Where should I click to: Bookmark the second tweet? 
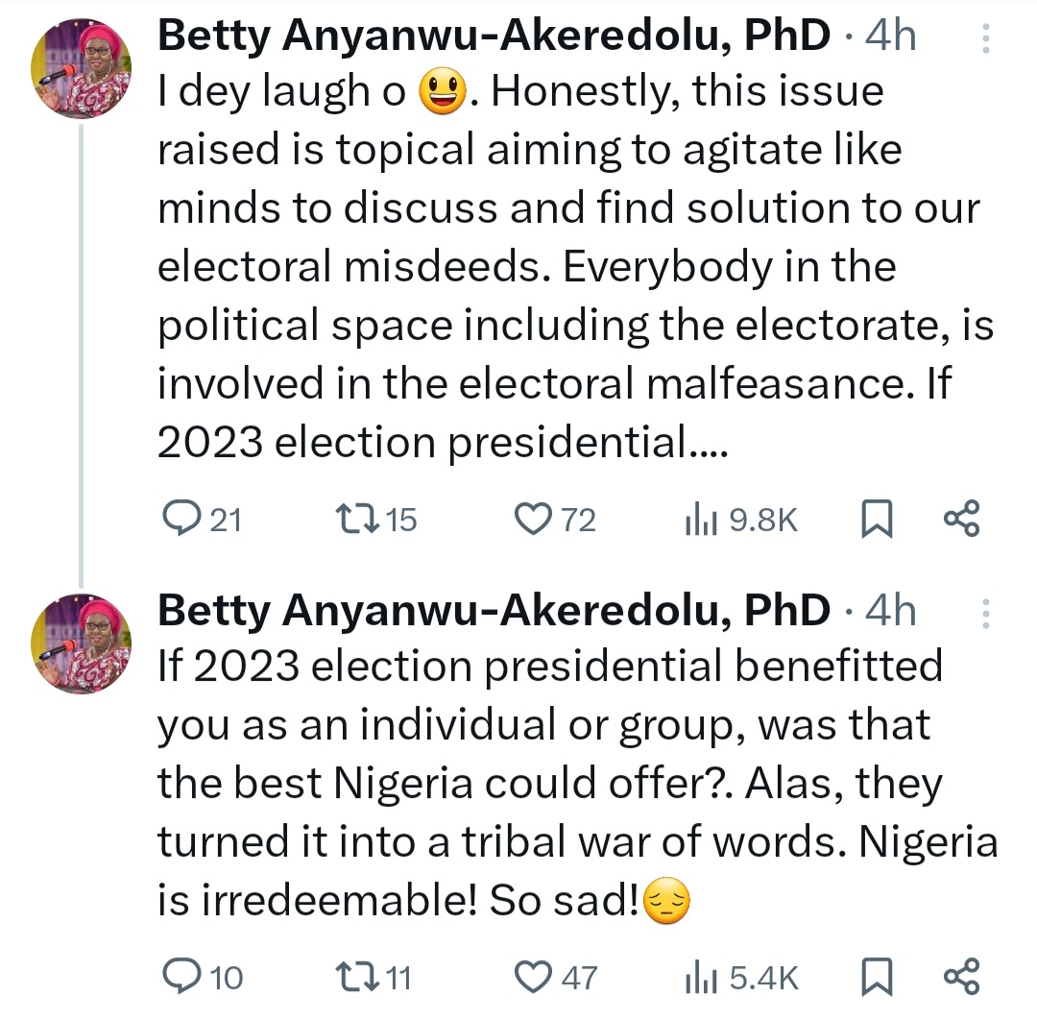click(877, 977)
